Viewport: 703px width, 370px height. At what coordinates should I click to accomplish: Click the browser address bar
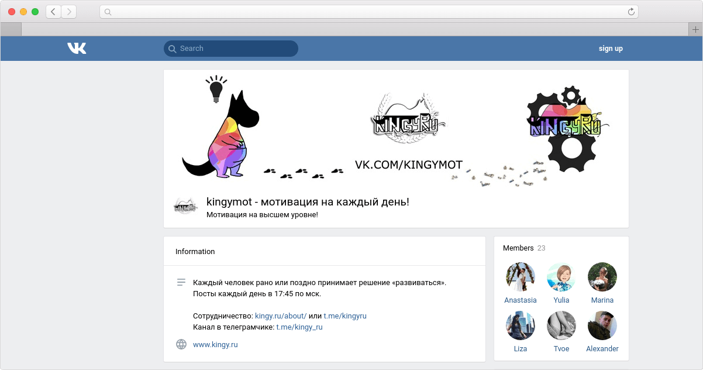[x=369, y=12]
